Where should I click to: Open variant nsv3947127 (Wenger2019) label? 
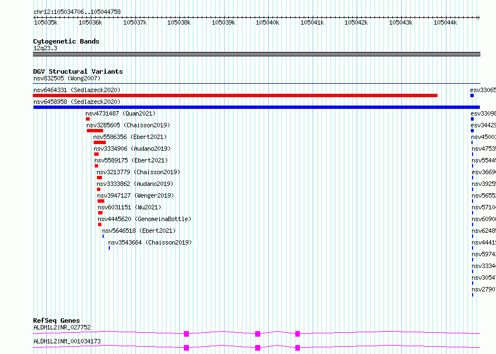click(x=135, y=195)
